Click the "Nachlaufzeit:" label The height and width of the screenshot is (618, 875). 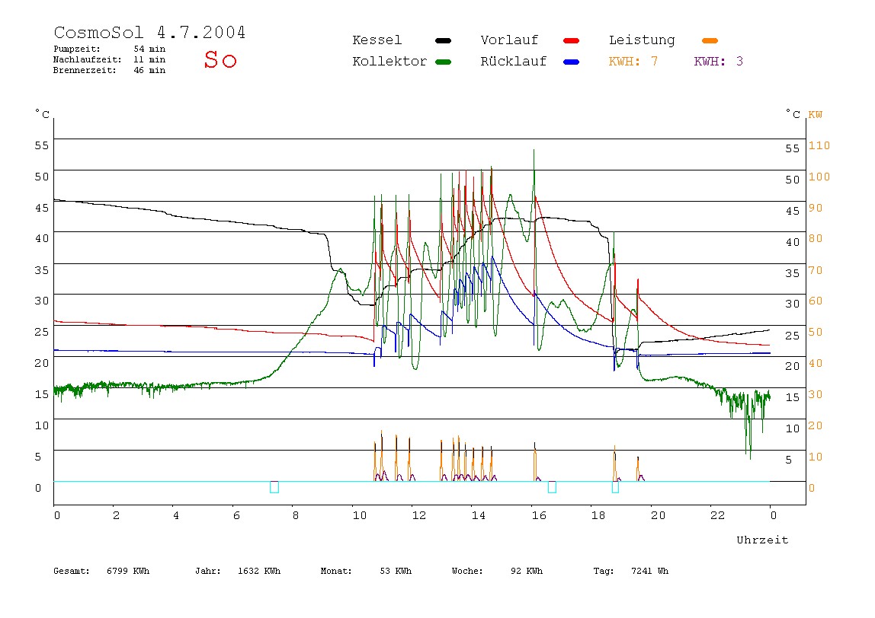click(87, 59)
